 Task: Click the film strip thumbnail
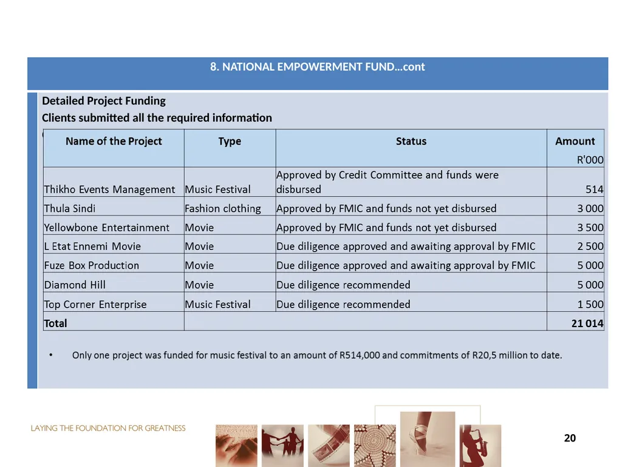[x=329, y=446]
